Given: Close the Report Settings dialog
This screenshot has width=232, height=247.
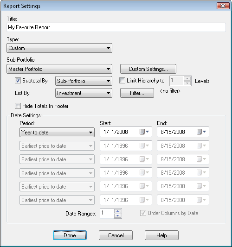Looking at the screenshot, I should [223, 6].
